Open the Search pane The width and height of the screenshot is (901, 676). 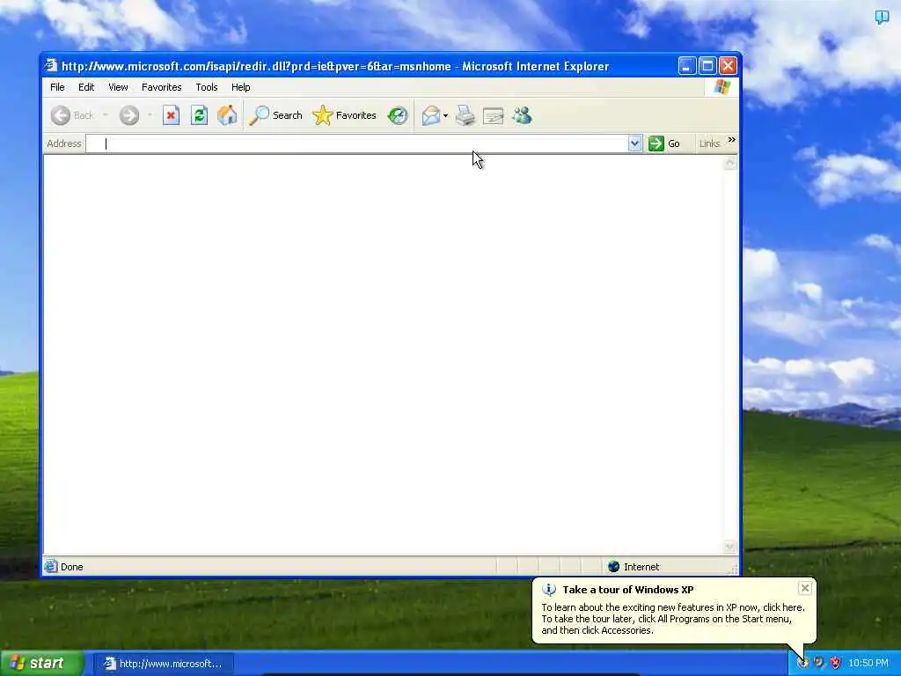pos(275,115)
